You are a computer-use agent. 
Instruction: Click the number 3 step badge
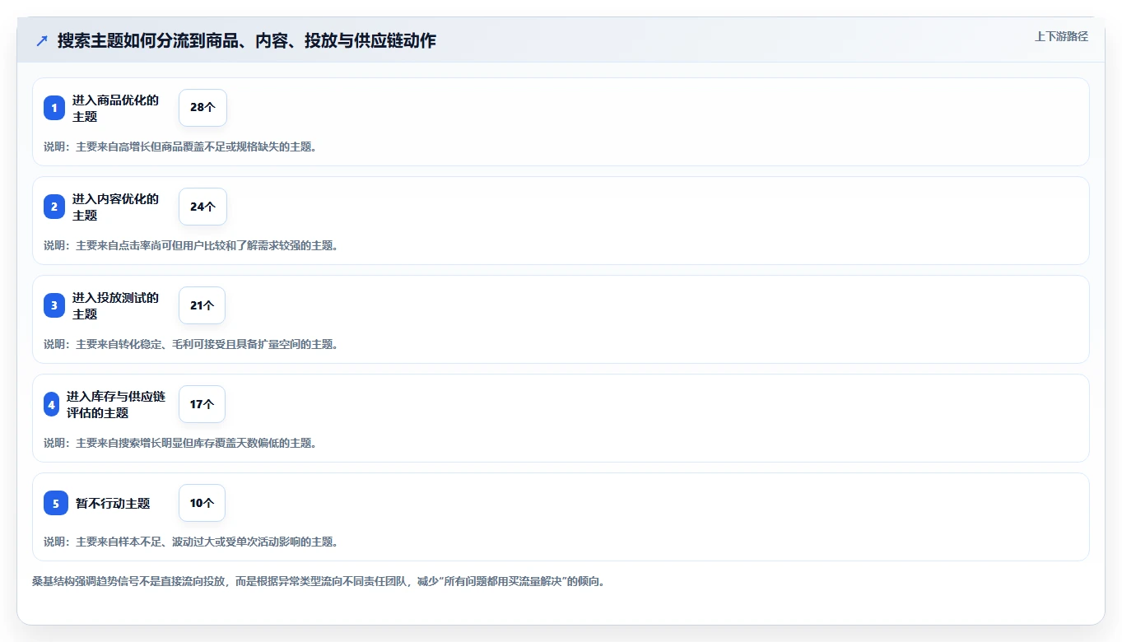point(54,305)
